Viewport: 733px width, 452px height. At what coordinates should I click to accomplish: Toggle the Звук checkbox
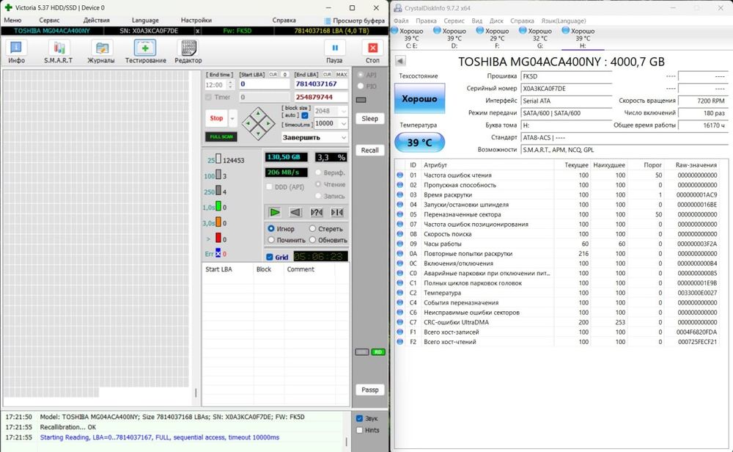(359, 418)
